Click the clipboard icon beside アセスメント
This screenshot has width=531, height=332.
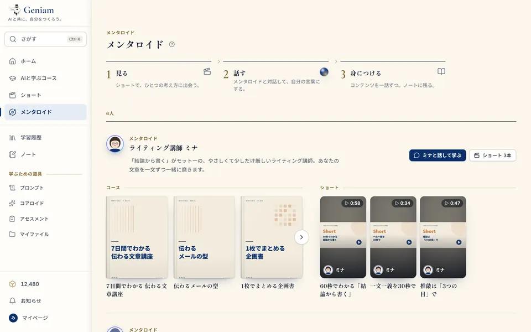click(x=12, y=219)
